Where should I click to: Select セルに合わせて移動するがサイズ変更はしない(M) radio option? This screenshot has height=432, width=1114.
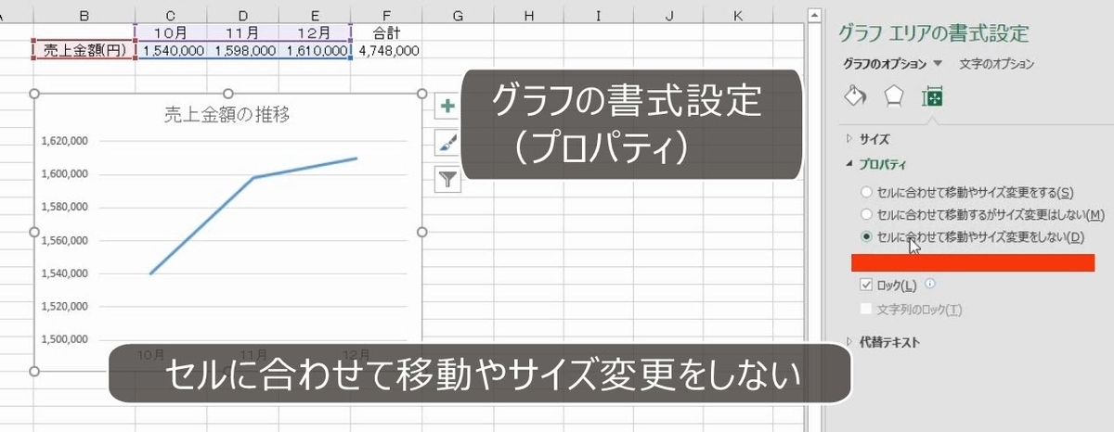point(982,214)
